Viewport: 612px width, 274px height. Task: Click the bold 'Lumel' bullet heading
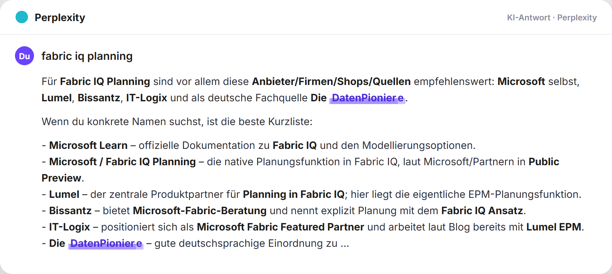point(64,194)
